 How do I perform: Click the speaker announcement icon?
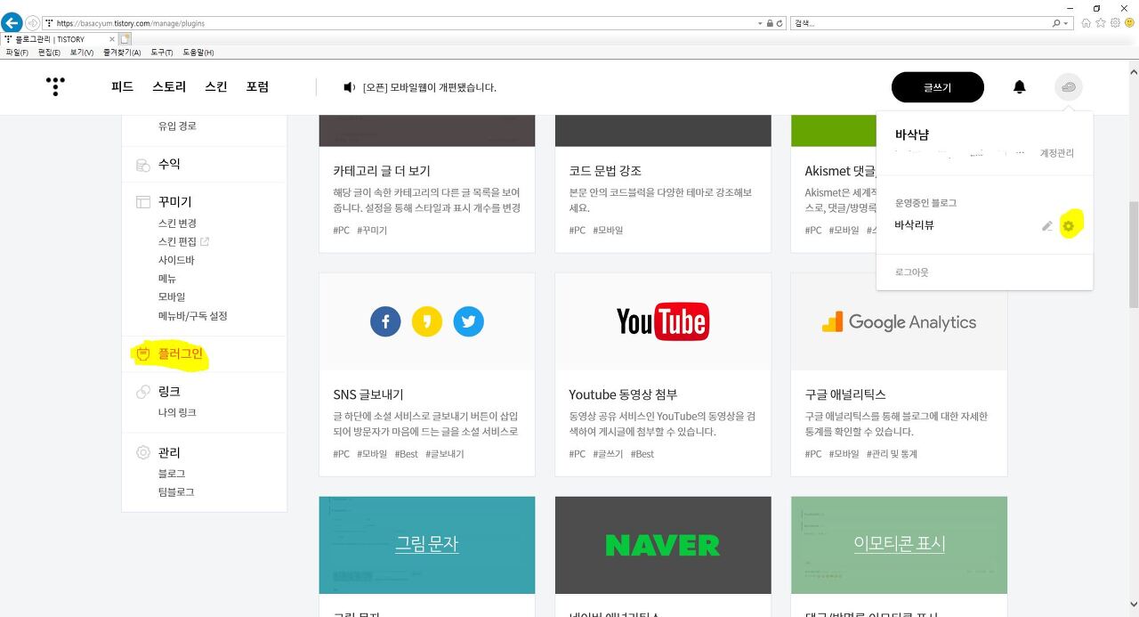350,87
